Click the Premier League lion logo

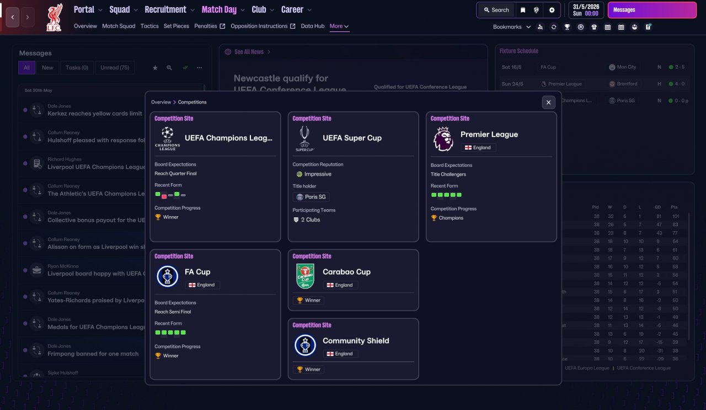point(443,139)
